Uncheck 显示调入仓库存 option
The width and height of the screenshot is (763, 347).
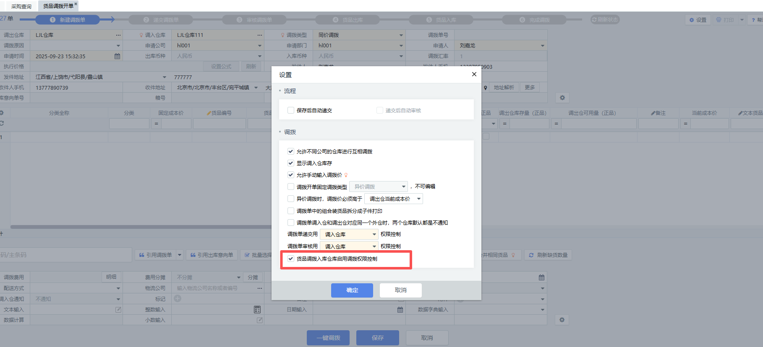pyautogui.click(x=291, y=163)
